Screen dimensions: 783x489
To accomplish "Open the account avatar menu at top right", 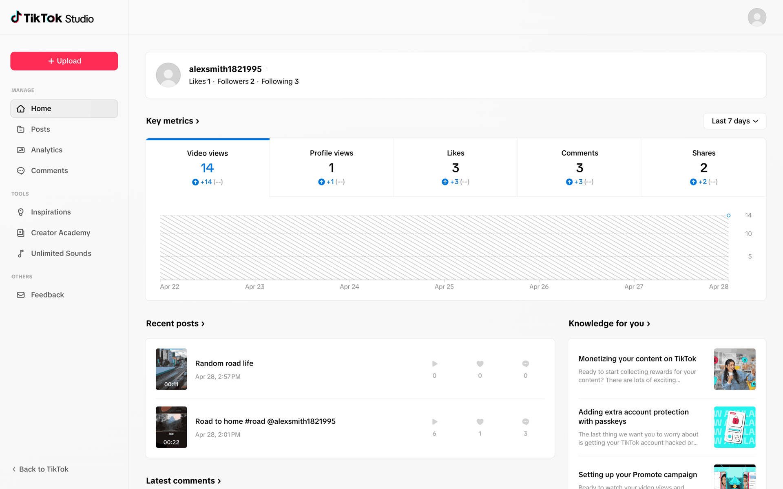I will pos(757,18).
